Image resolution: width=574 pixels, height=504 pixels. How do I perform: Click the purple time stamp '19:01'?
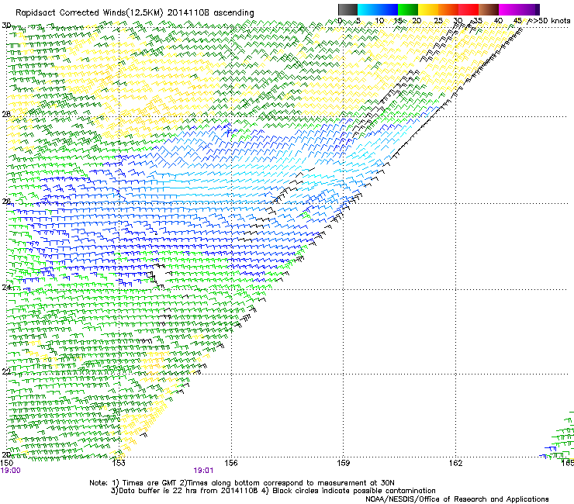[203, 471]
